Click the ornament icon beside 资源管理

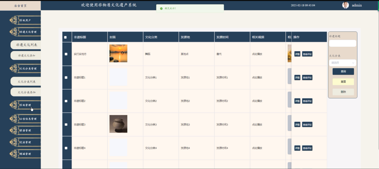click(14, 130)
